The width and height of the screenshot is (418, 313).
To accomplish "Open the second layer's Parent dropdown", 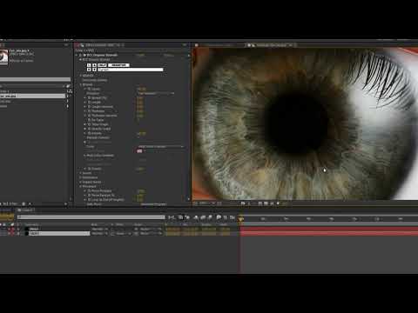I will tap(151, 233).
